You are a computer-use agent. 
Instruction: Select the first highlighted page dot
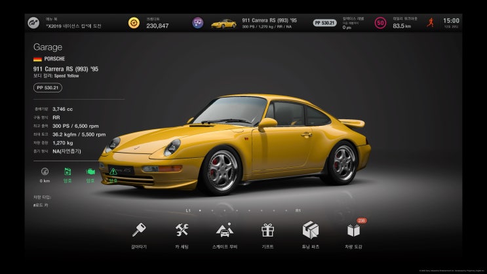pyautogui.click(x=200, y=210)
